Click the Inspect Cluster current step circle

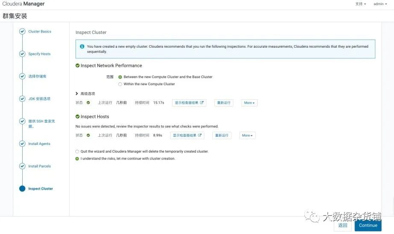22,189
